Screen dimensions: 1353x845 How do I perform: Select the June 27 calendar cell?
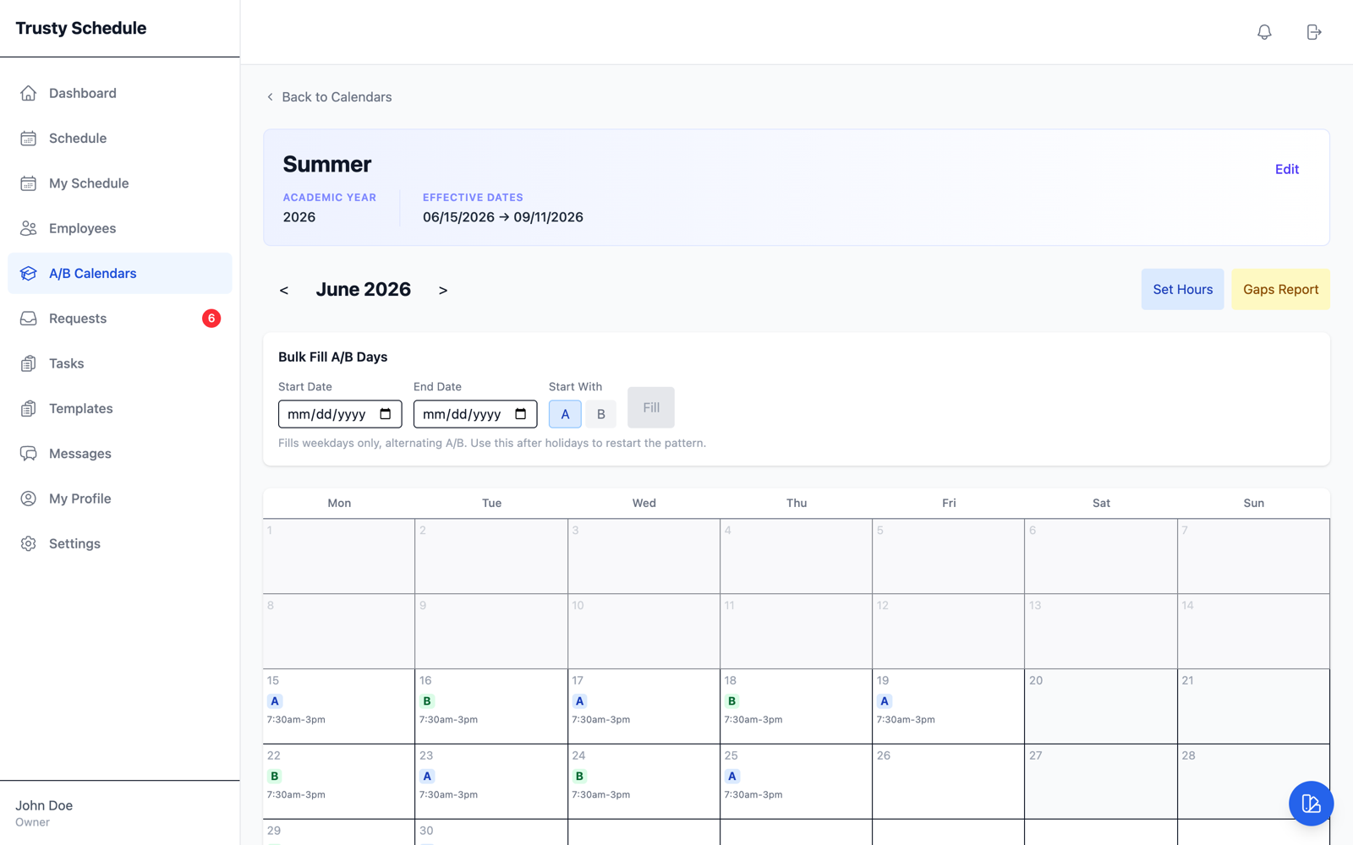click(1100, 782)
